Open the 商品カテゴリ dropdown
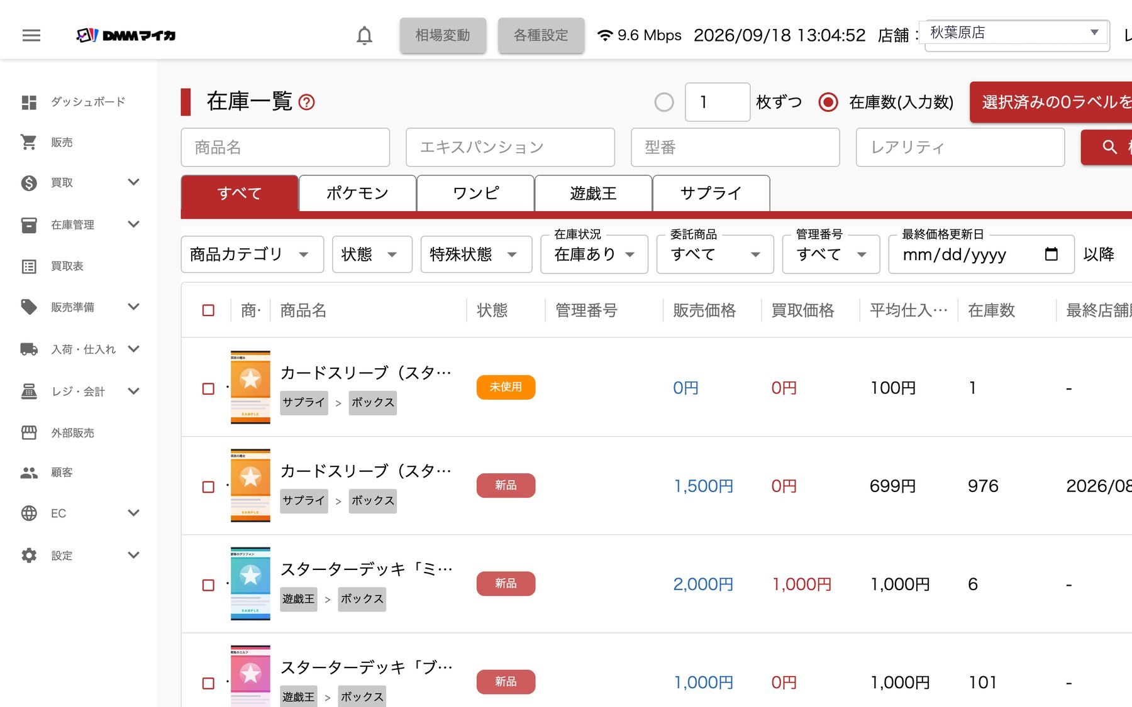1132x707 pixels. tap(252, 255)
